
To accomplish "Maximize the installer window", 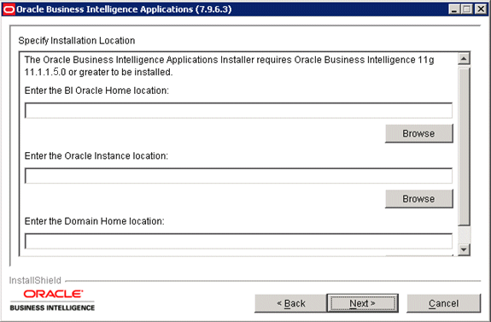I will tap(467, 9).
